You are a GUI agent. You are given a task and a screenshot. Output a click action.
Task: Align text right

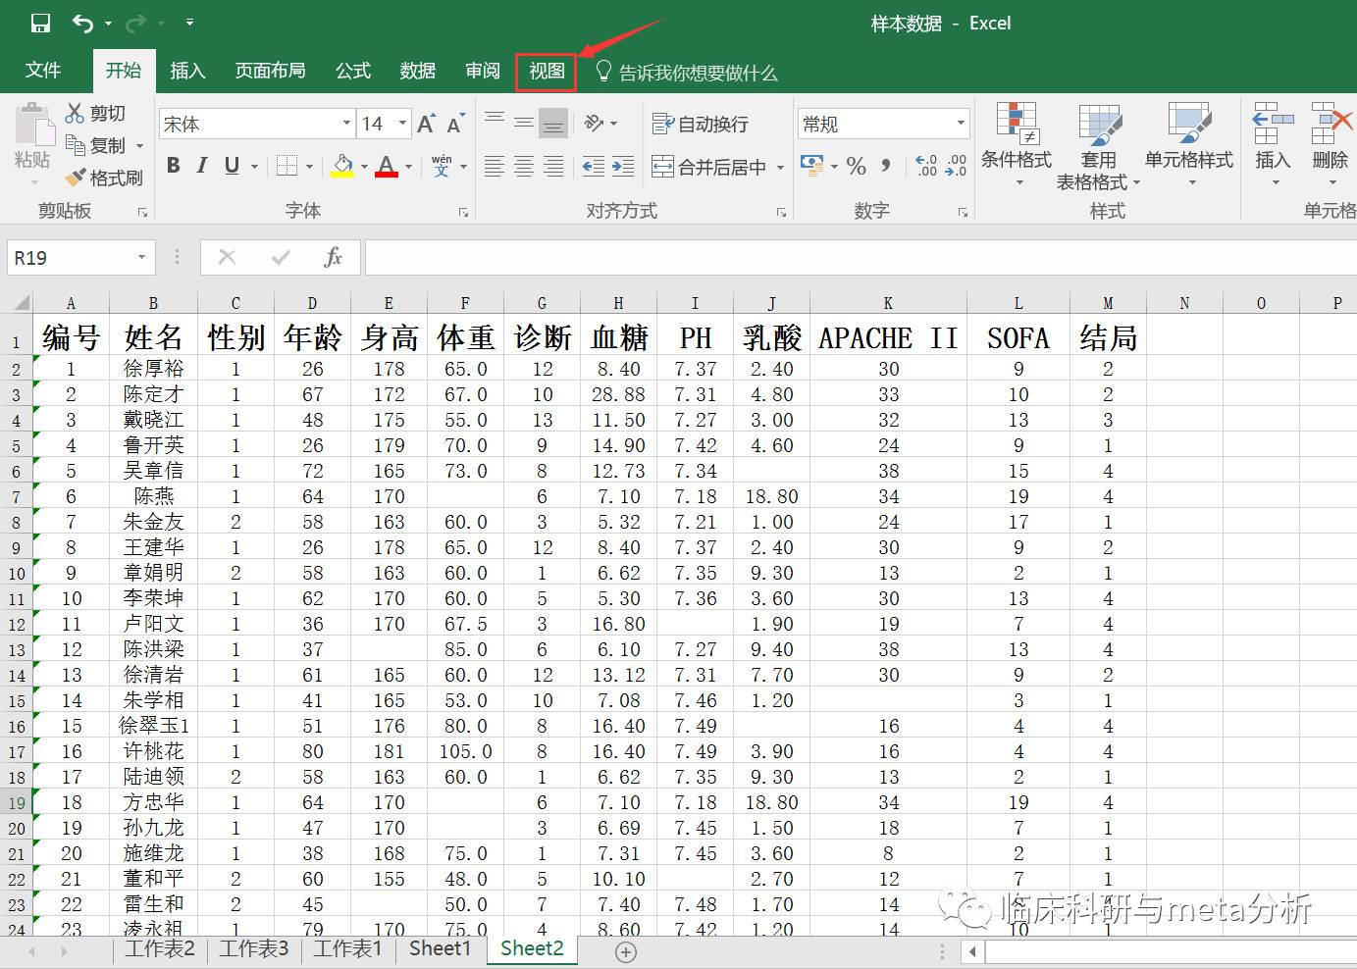553,167
